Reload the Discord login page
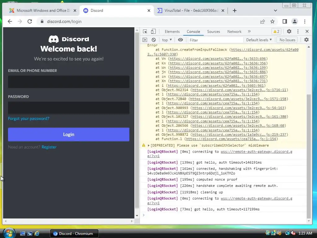 (x=30, y=21)
